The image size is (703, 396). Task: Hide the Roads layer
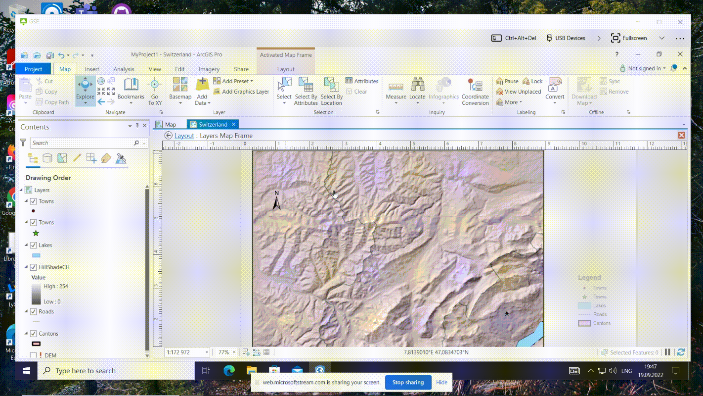pos(33,312)
